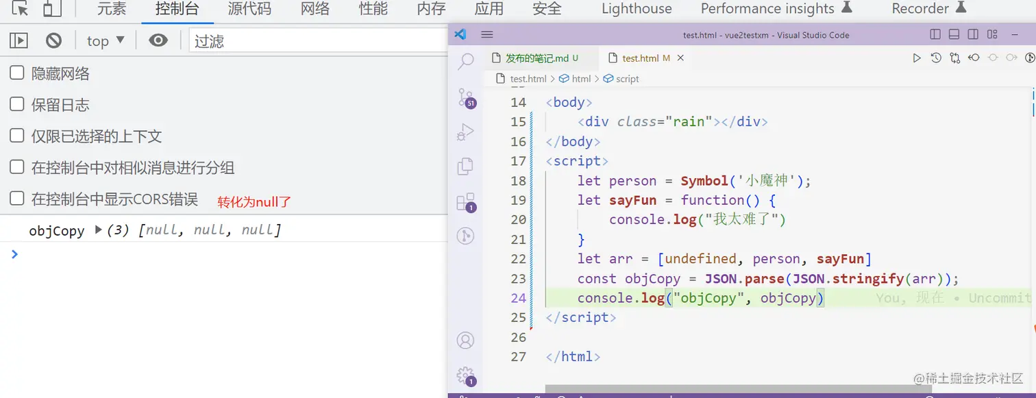
Task: Tick the 在控制台中显示CORS错误 checkbox
Action: tap(16, 199)
